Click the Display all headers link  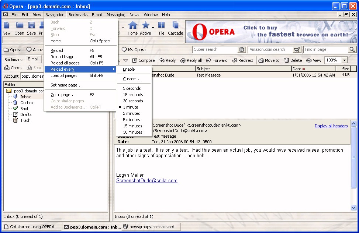(x=331, y=126)
